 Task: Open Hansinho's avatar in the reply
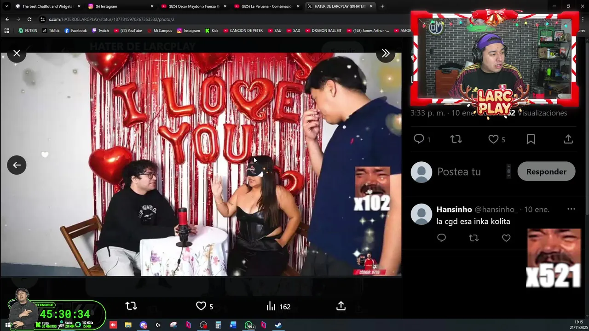coord(422,214)
